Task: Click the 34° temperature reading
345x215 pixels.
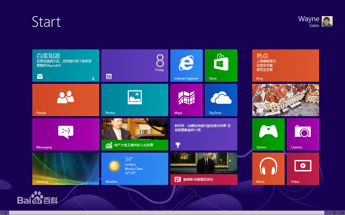Action: pos(129,159)
